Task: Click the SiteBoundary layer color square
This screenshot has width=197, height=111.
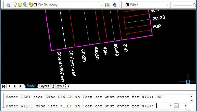Action: pyautogui.click(x=35, y=5)
